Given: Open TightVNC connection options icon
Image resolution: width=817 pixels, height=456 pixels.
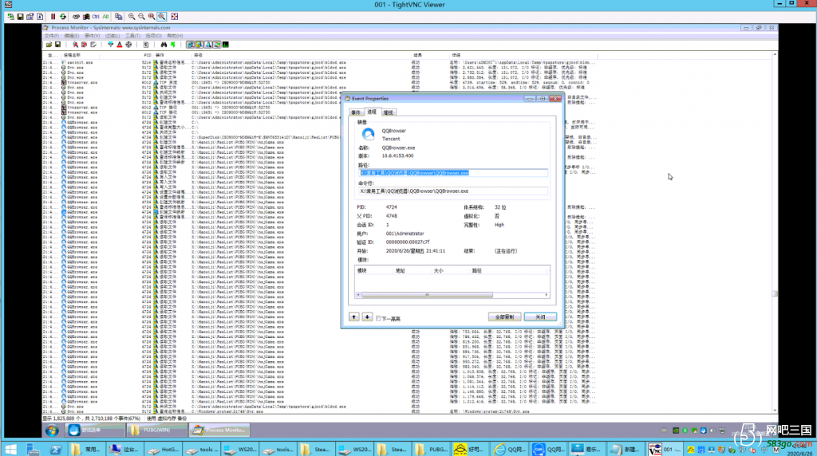Looking at the screenshot, I should 30,17.
